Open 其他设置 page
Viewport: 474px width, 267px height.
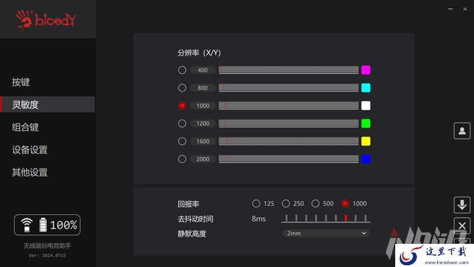click(30, 172)
